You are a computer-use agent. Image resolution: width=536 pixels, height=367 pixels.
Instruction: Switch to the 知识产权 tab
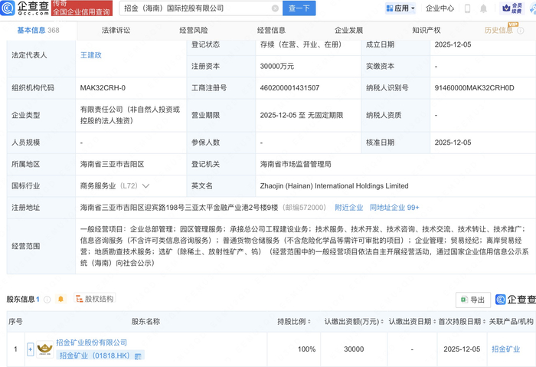[x=426, y=31]
